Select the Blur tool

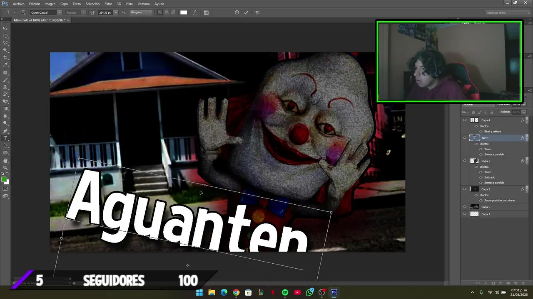click(5, 116)
